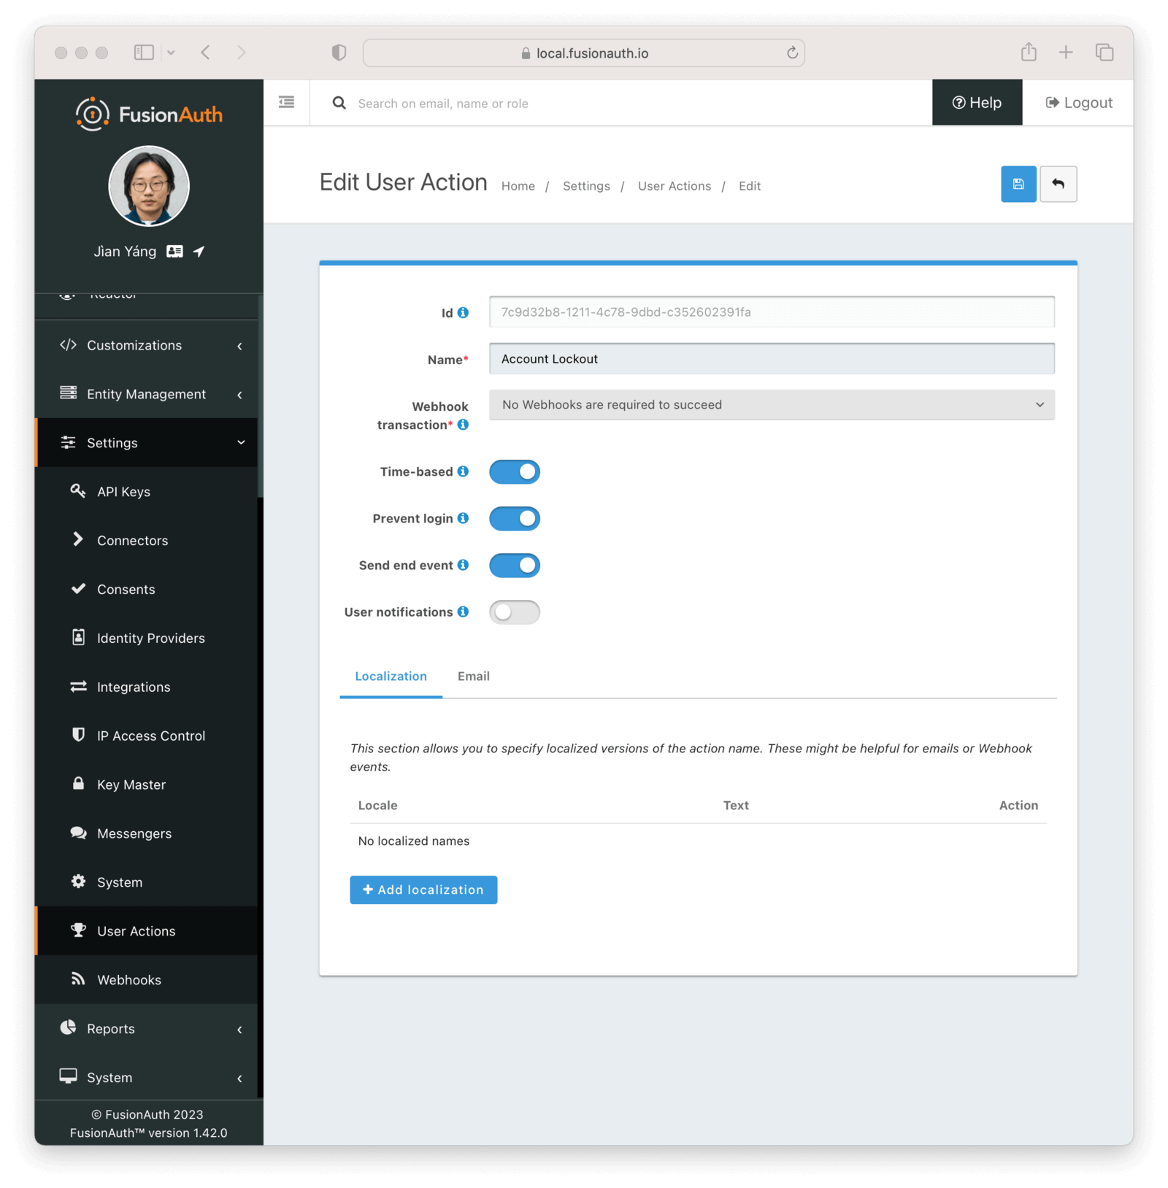
Task: Enable User notifications
Action: point(515,612)
